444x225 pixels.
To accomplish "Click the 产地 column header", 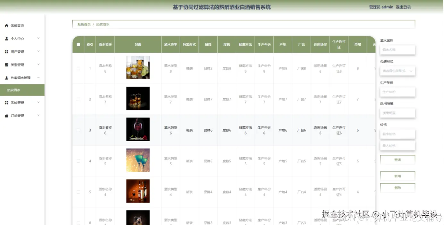I will [x=283, y=45].
